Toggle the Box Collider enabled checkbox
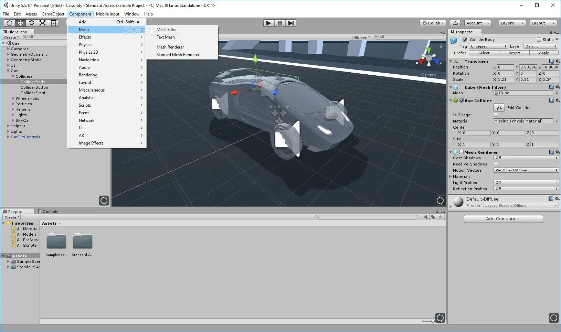561x332 pixels. (x=462, y=100)
